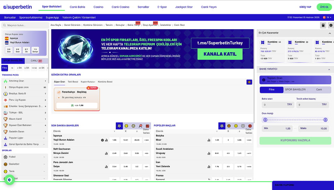Click the basketball icon in Günün Extra Oranları

click(249, 82)
